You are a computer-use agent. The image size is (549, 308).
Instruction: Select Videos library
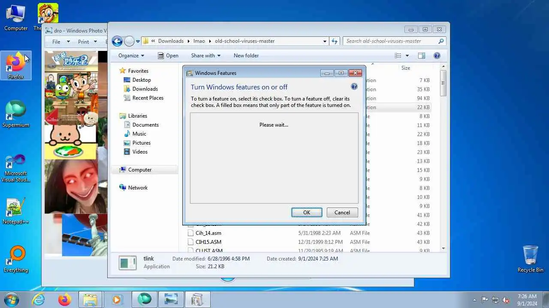coord(140,152)
